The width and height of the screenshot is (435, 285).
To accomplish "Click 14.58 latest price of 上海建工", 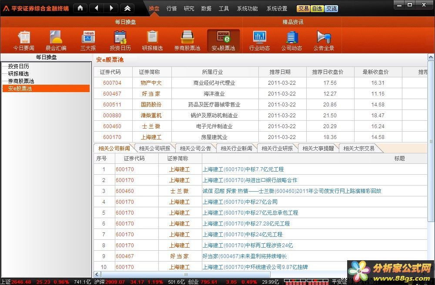I will click(x=378, y=137).
